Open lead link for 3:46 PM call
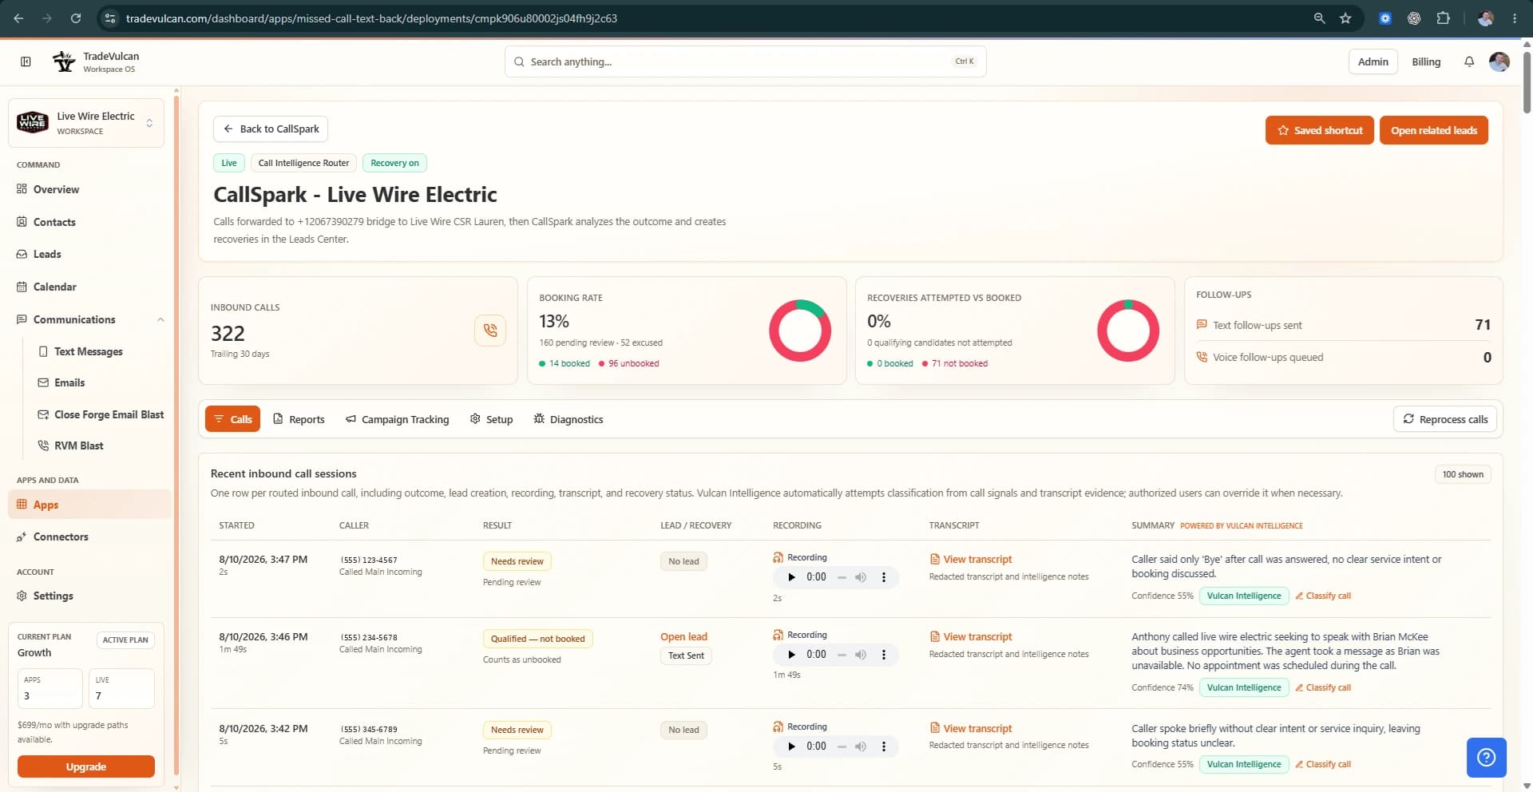The height and width of the screenshot is (792, 1533). [683, 637]
